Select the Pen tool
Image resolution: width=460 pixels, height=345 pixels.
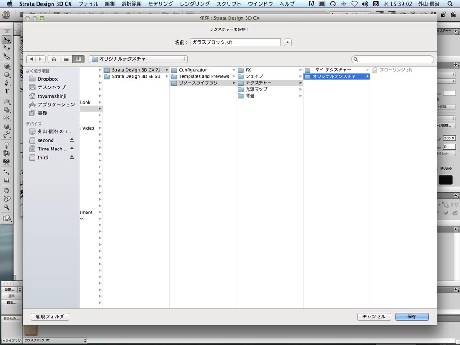6,83
